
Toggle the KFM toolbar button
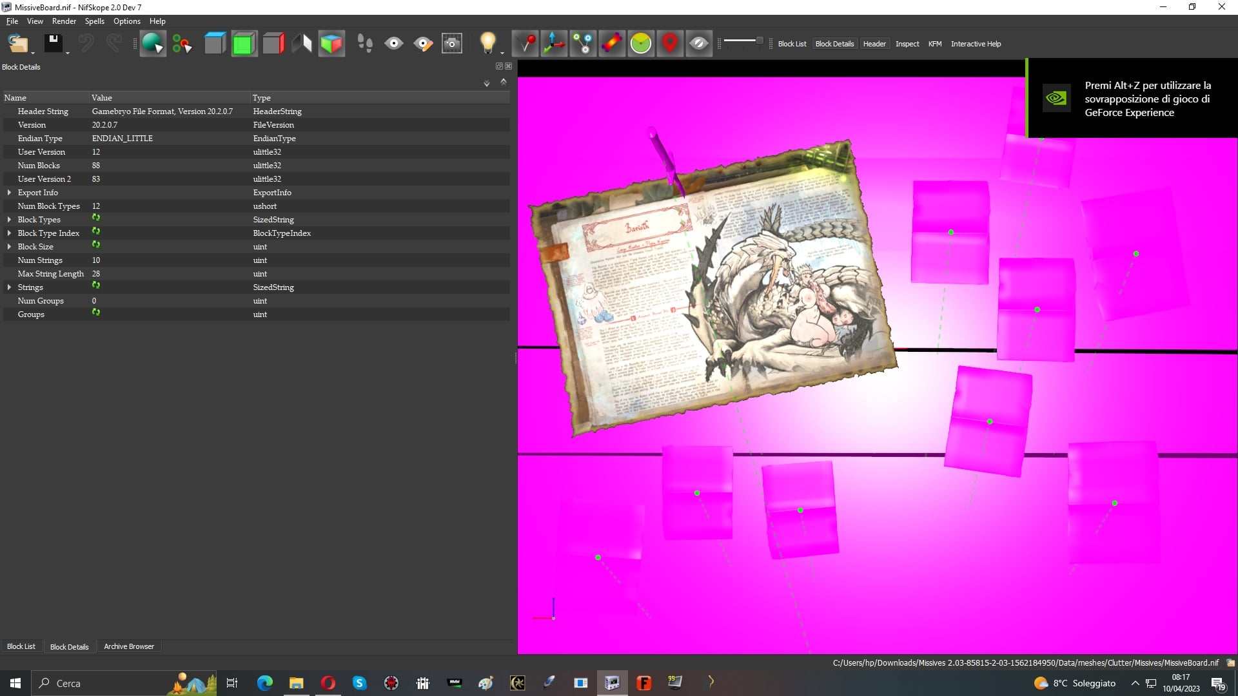(x=935, y=44)
